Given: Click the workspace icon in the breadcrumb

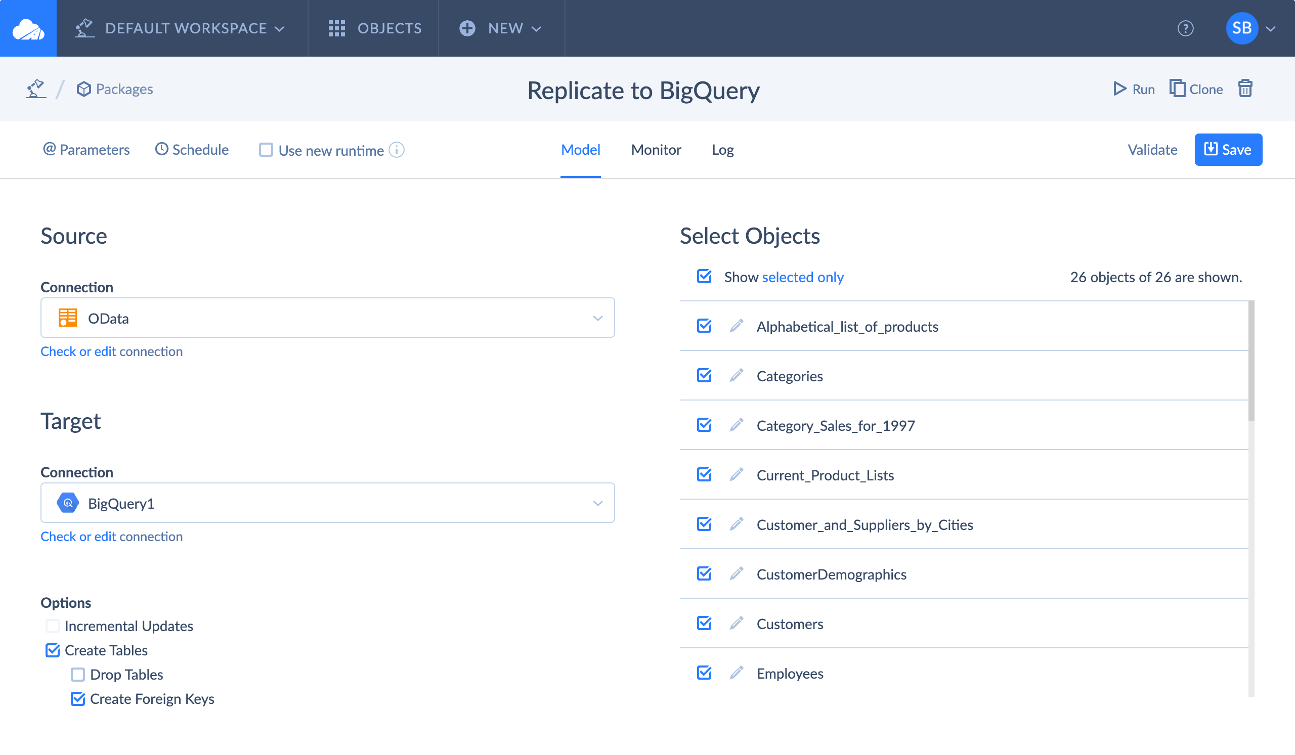Looking at the screenshot, I should click(36, 89).
